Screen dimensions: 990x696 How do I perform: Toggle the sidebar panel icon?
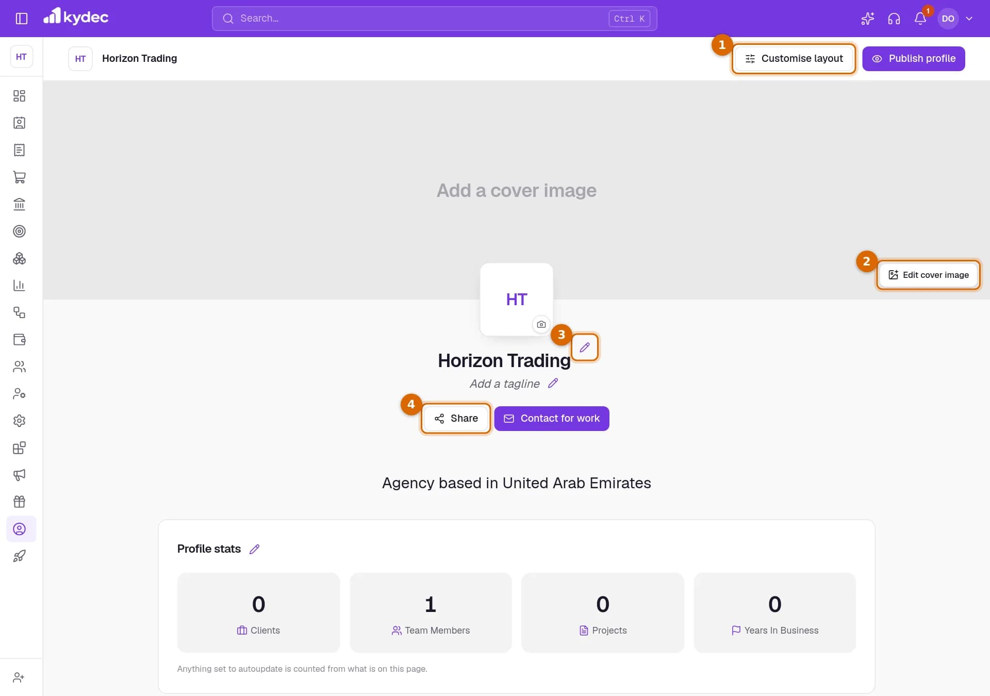point(21,19)
